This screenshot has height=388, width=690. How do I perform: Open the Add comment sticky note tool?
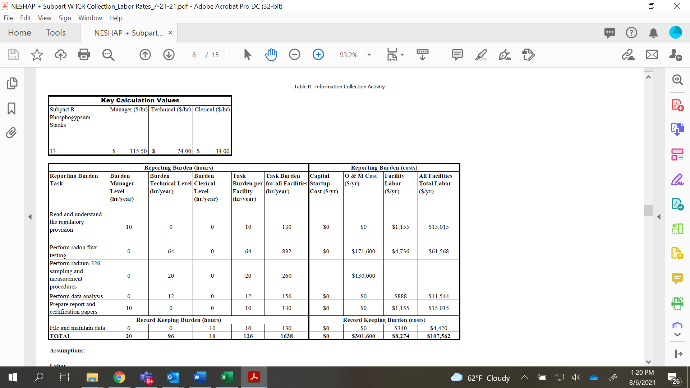coord(457,55)
